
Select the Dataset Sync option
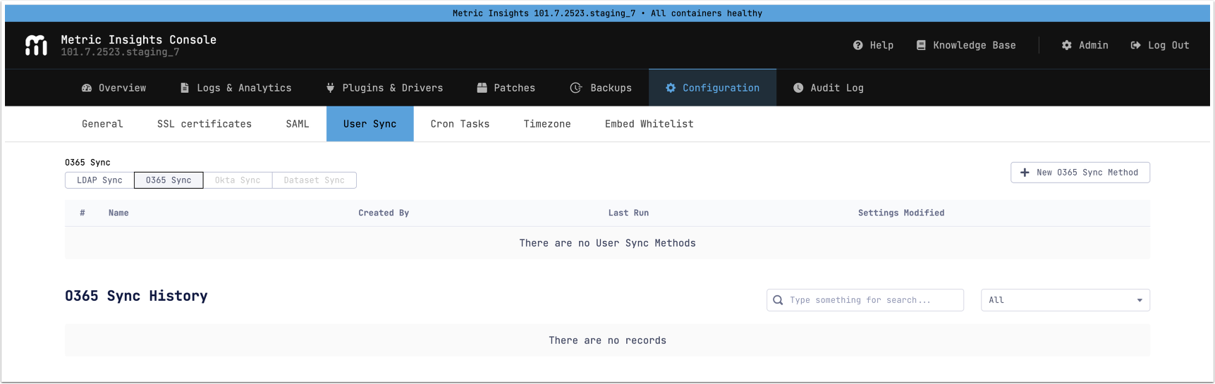coord(315,180)
